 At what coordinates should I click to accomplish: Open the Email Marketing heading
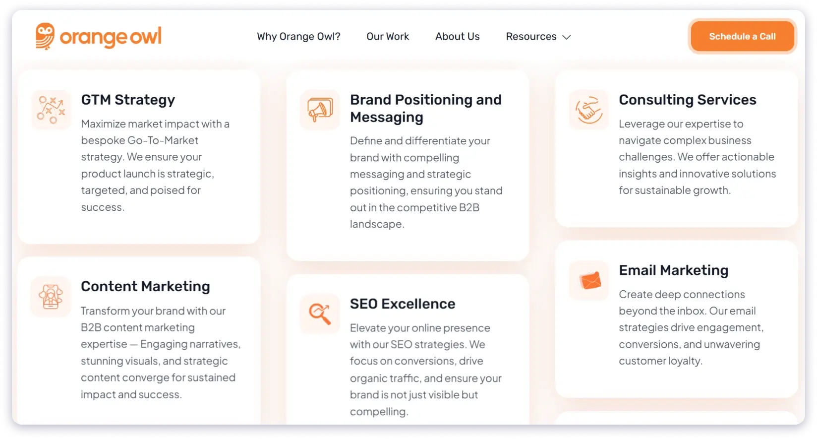673,270
